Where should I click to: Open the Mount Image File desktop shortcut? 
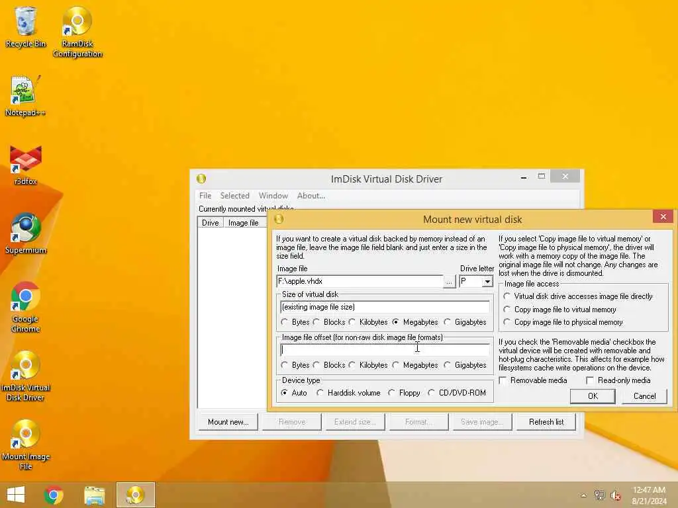(x=26, y=445)
